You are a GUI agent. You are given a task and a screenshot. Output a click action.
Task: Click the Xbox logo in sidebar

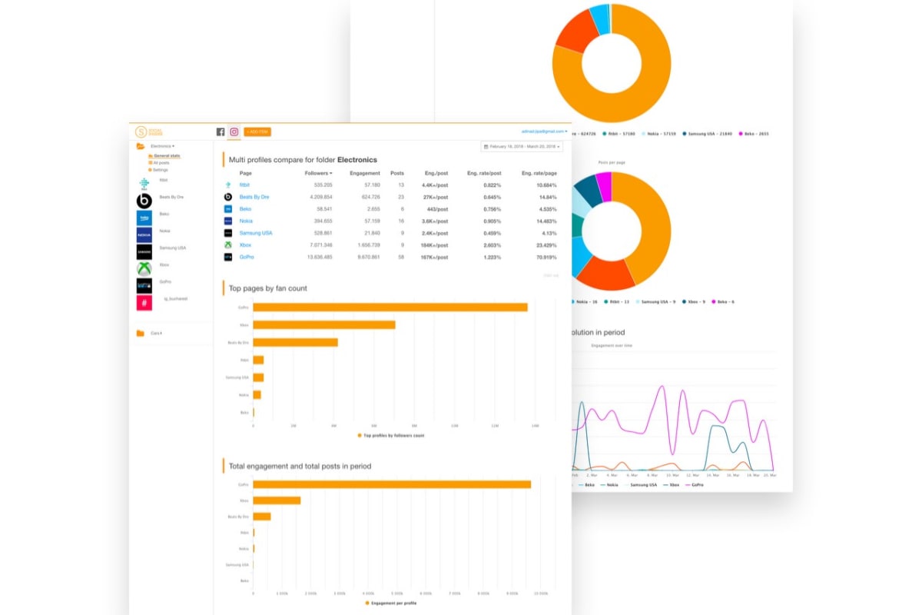point(144,268)
